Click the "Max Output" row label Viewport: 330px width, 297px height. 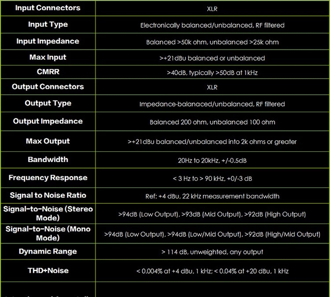48,141
